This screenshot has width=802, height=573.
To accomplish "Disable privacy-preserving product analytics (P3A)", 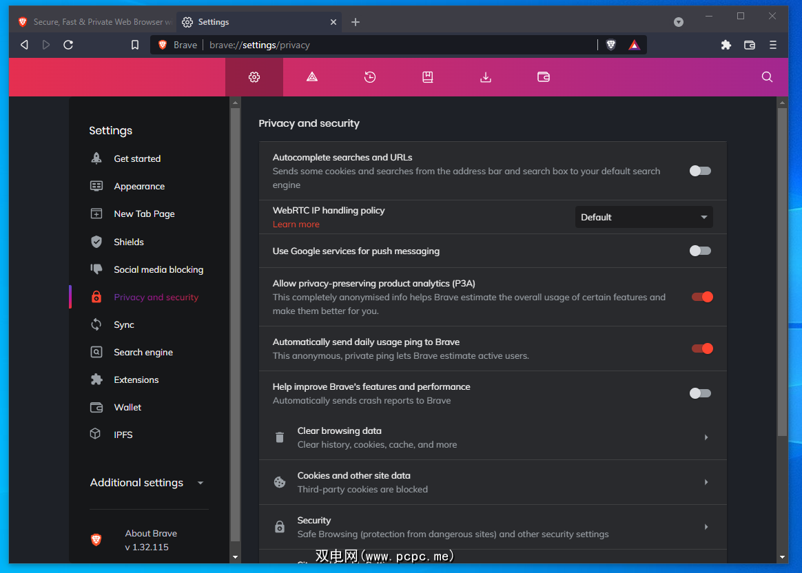I will [701, 297].
